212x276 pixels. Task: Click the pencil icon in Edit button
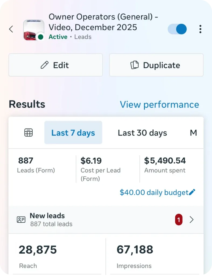[44, 65]
